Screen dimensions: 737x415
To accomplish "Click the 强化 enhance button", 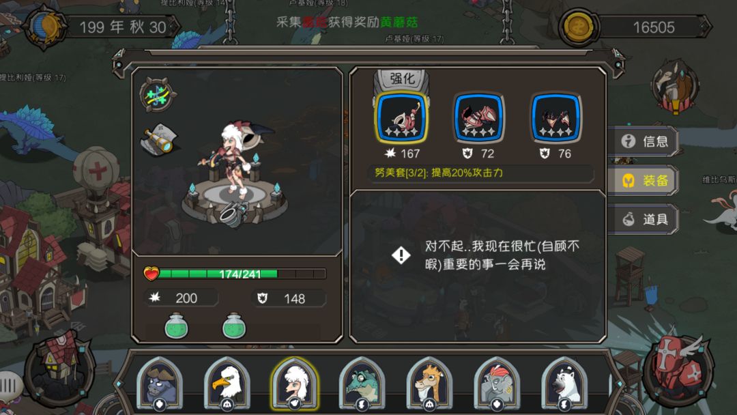I will coord(402,79).
